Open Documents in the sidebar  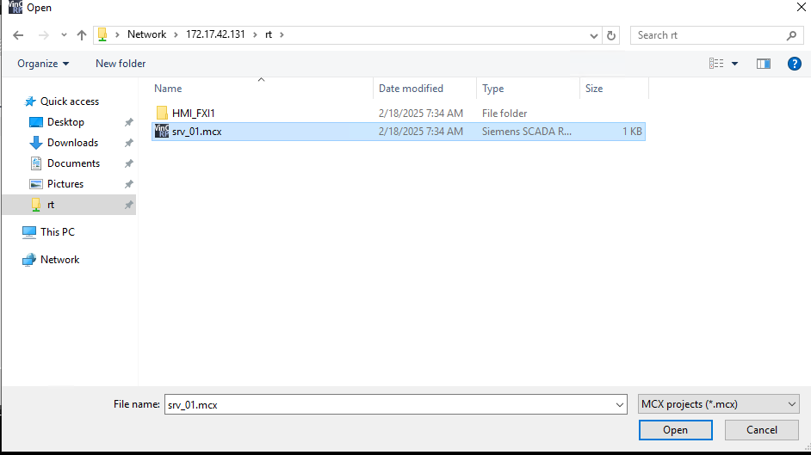coord(73,163)
